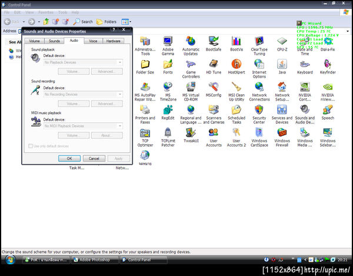
Task: Toggle Use only default devices checkbox
Action: (31, 146)
